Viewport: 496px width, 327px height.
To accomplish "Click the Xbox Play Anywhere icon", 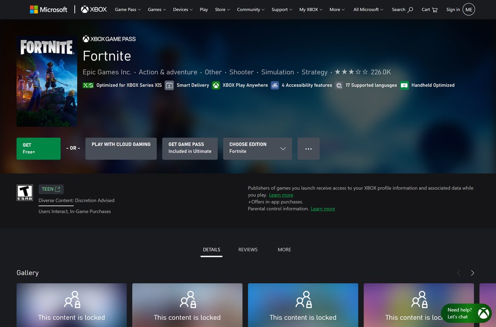I will tap(216, 85).
